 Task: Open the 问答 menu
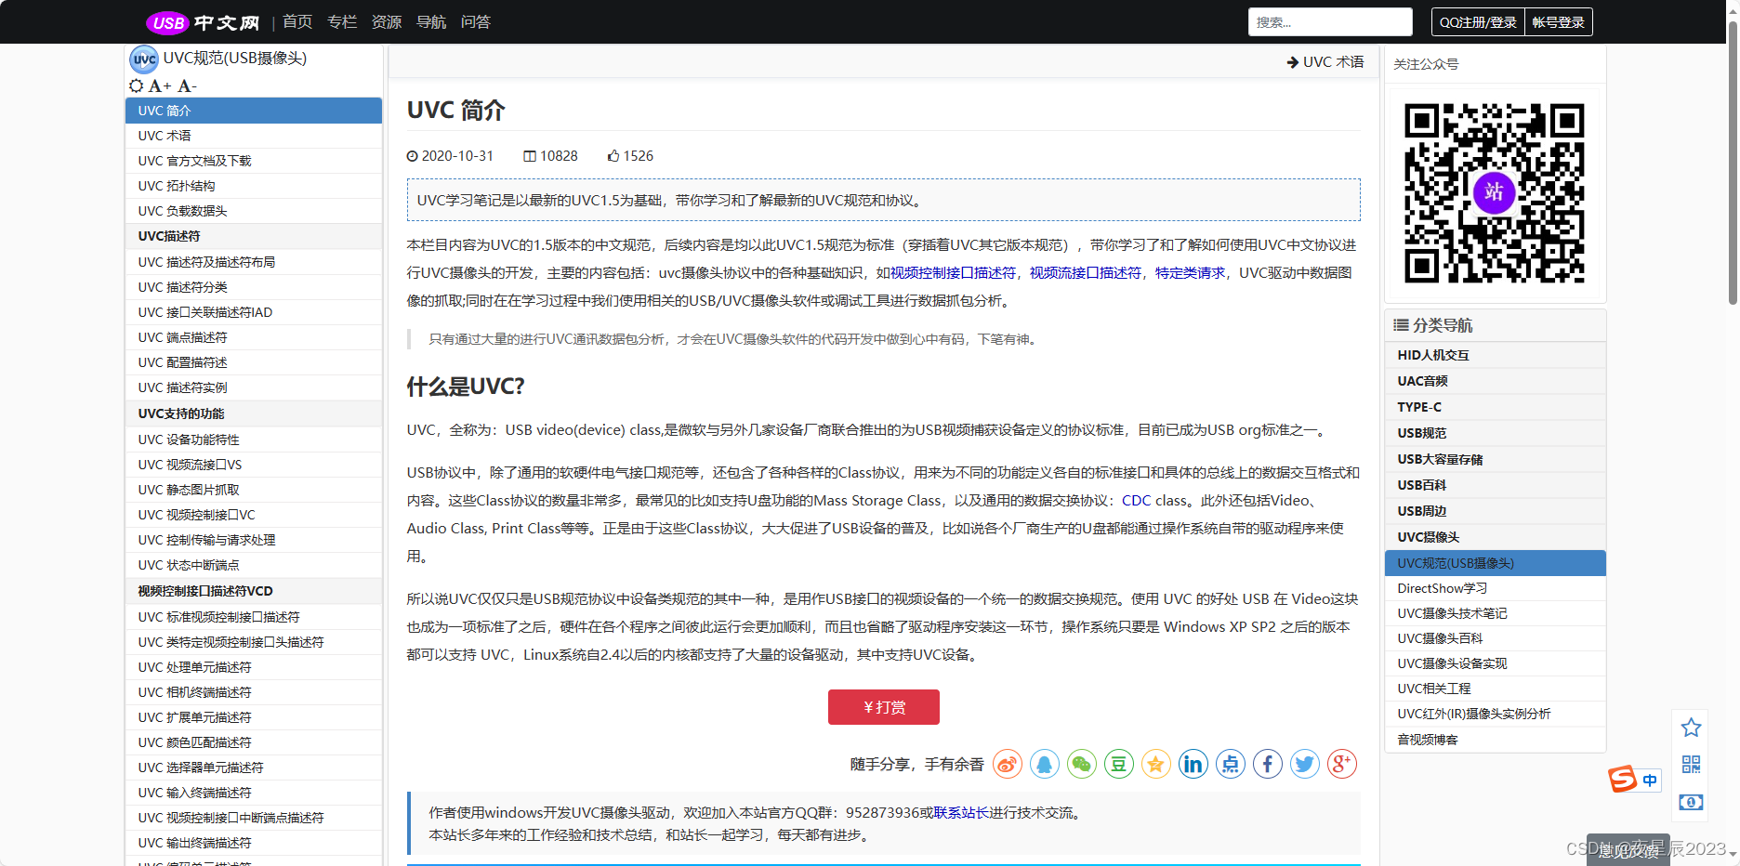(476, 21)
